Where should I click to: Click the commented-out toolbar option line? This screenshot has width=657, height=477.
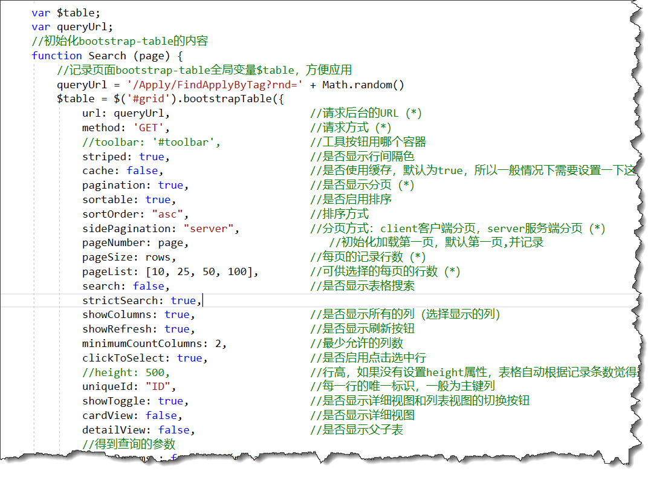(x=151, y=142)
